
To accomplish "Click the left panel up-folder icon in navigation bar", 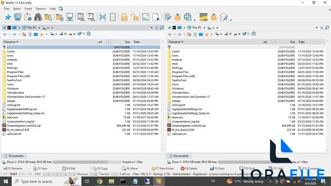I will (x=24, y=34).
